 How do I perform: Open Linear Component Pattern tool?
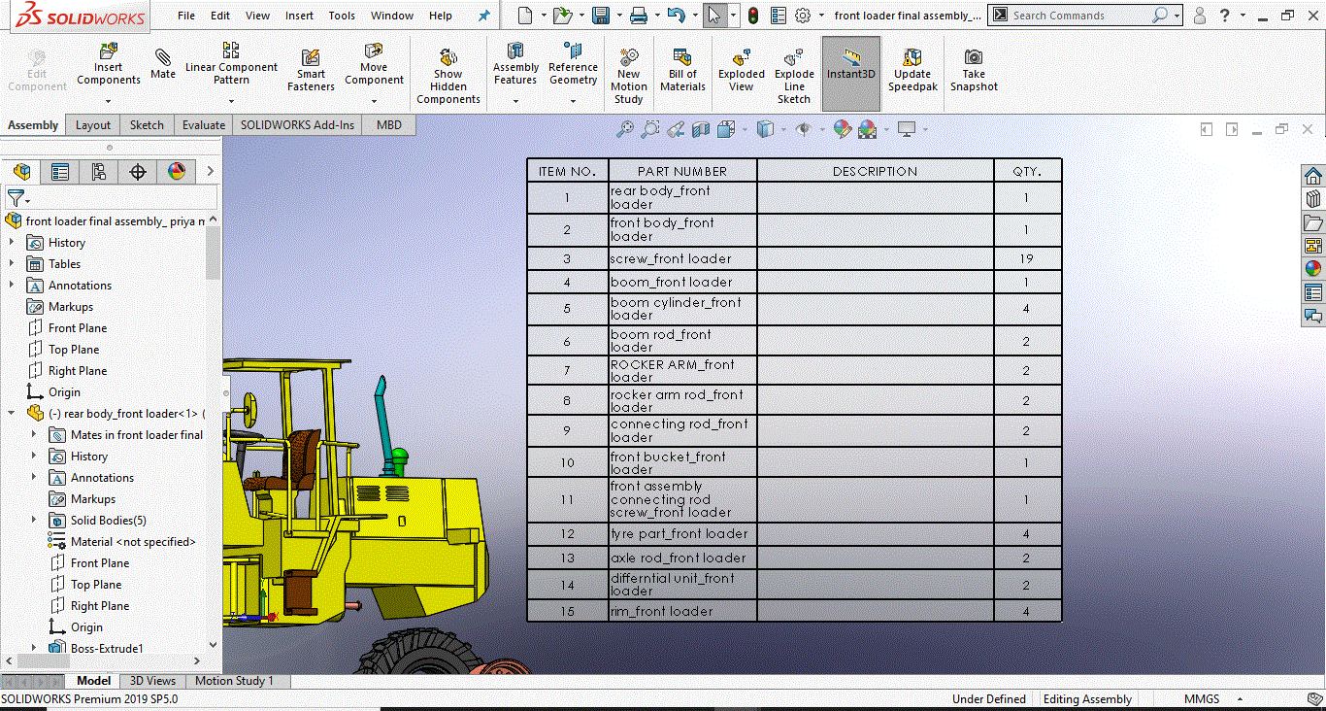tap(231, 64)
